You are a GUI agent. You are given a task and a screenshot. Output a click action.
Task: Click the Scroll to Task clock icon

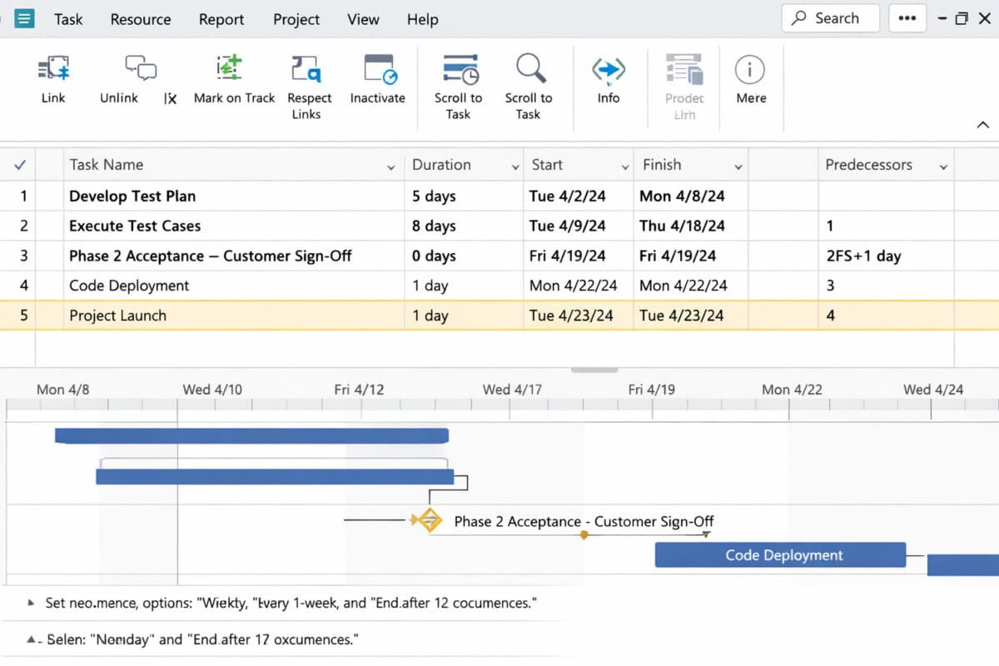[460, 69]
